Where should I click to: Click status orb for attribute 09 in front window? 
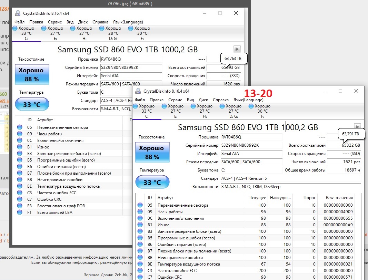tap(140, 211)
